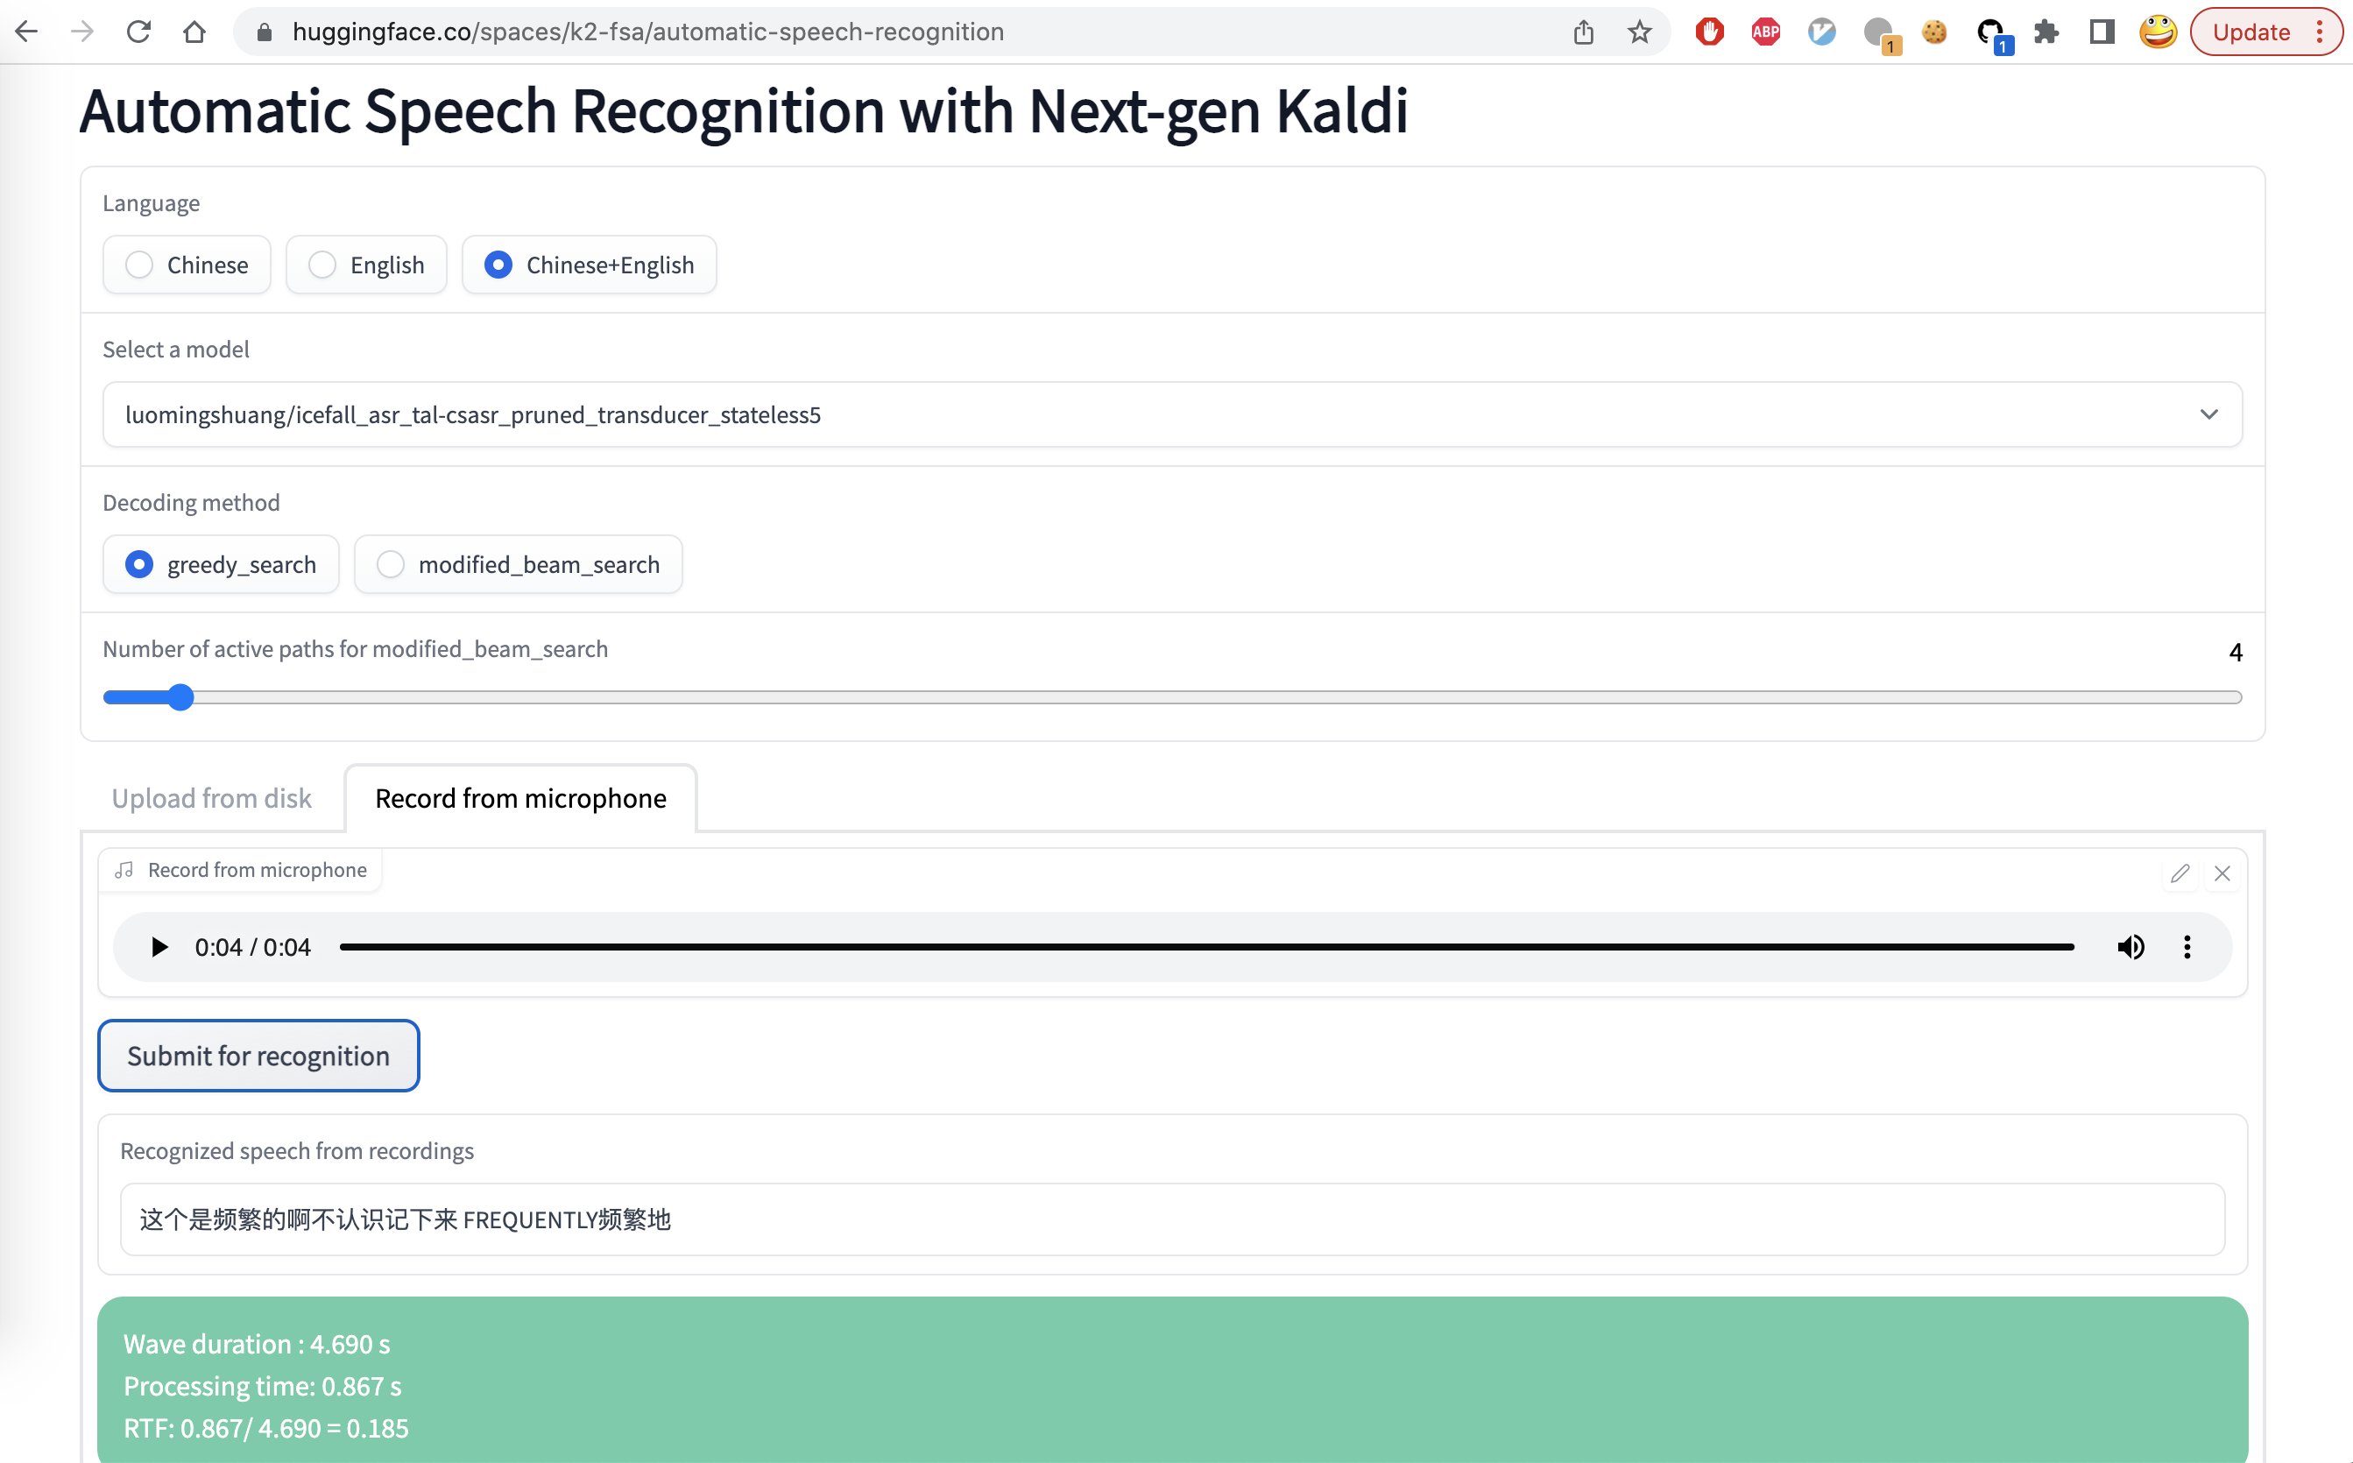Select the Chinese radio button

pos(138,265)
